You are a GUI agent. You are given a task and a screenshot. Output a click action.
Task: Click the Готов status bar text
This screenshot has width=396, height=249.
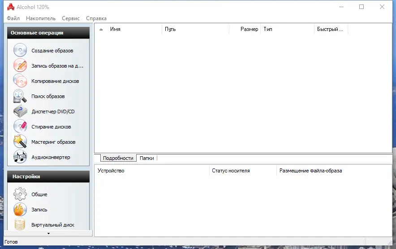(x=11, y=242)
